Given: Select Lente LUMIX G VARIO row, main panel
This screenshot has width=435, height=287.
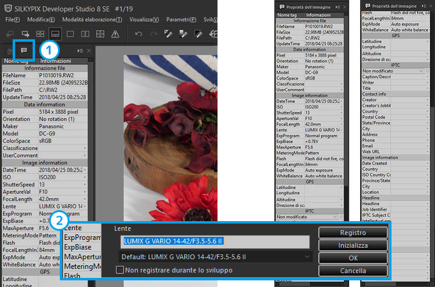Looking at the screenshot, I should [x=44, y=206].
